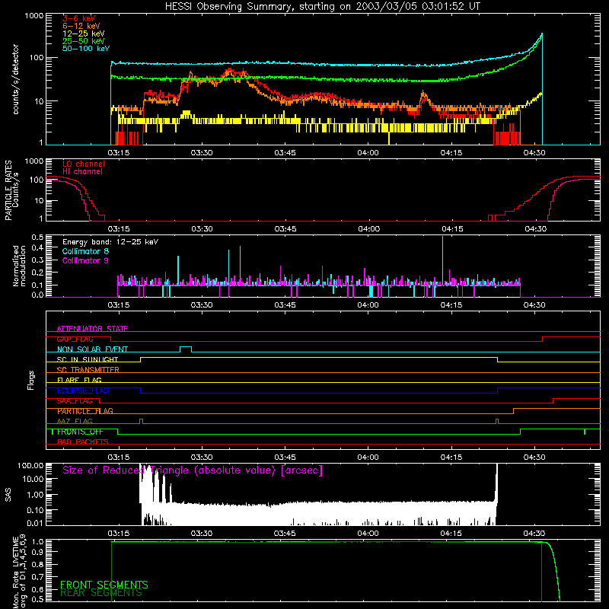Click the SAS axis label
Viewport: 609px width, 609px height.
pos(8,495)
